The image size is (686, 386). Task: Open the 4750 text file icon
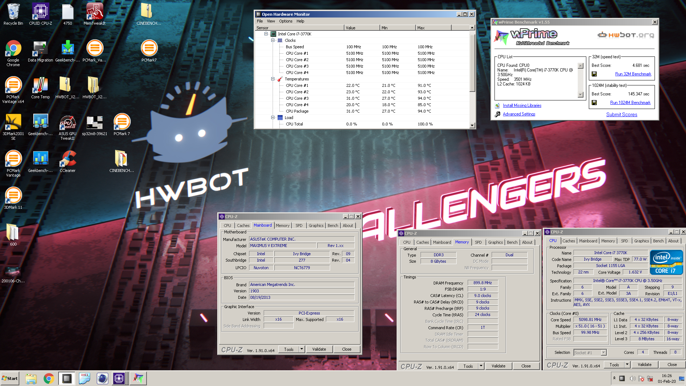point(68,14)
